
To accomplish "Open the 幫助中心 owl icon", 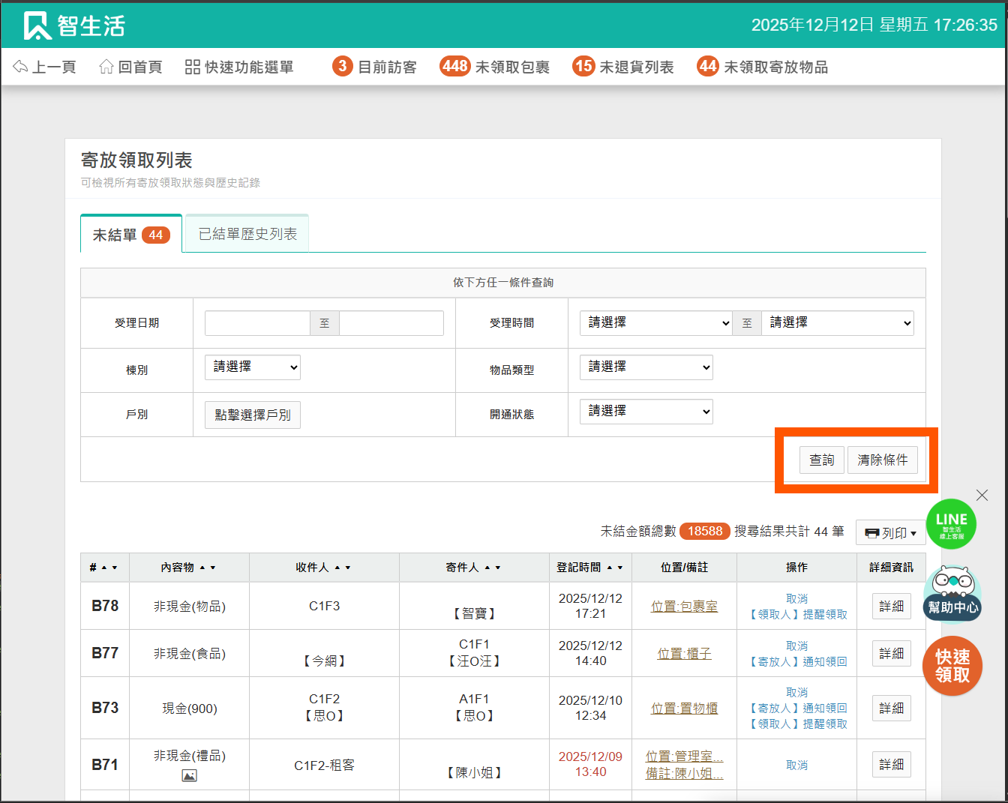I will click(952, 592).
